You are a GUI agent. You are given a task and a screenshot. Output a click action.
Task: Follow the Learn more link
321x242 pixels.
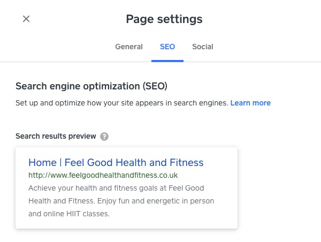(x=250, y=103)
